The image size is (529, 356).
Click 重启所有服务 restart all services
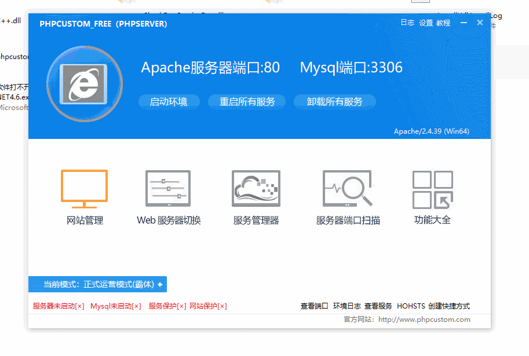[247, 102]
